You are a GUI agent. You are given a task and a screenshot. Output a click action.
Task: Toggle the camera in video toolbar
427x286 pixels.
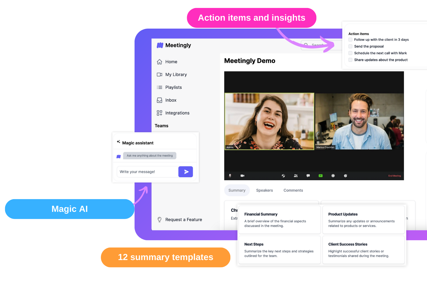click(242, 176)
